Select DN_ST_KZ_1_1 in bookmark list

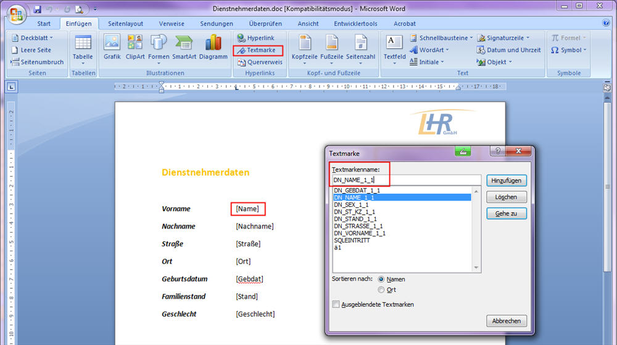click(402, 212)
